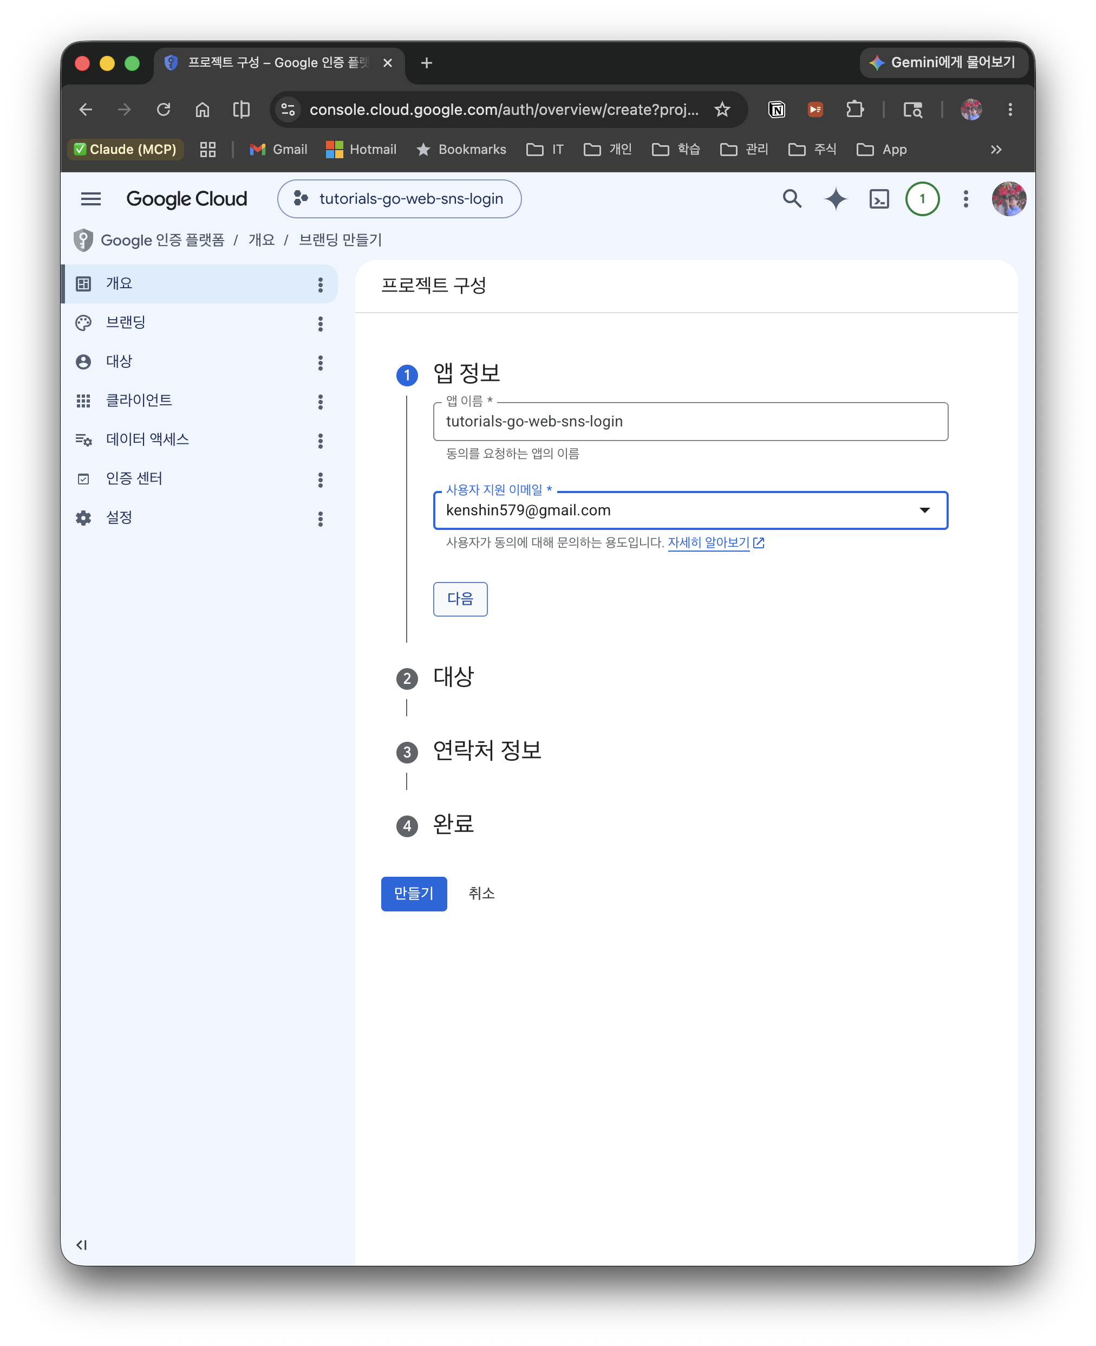Open the Gemini sparkle assistant icon

click(835, 199)
